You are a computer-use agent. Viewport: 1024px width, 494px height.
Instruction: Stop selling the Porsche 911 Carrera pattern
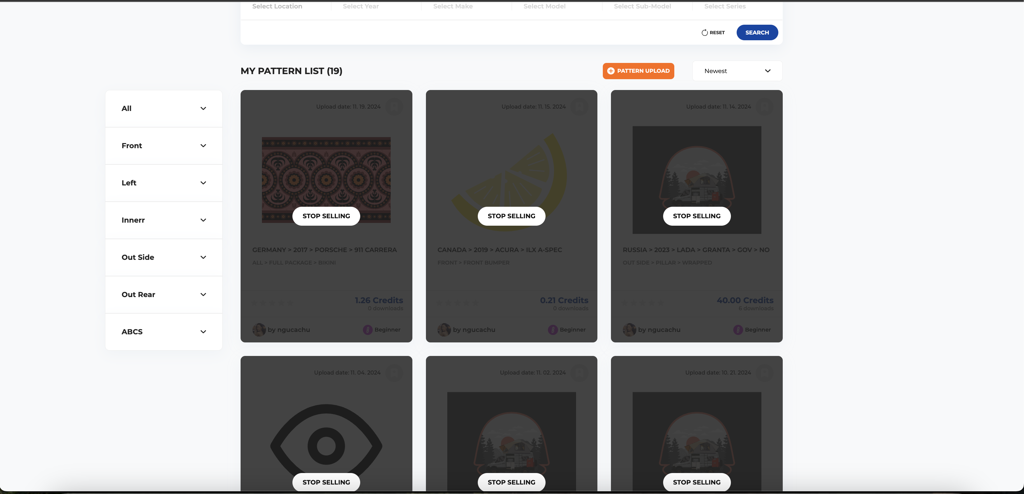coord(326,216)
